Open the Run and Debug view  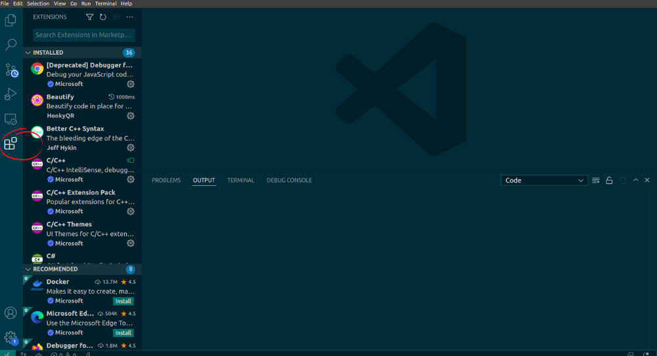(11, 94)
